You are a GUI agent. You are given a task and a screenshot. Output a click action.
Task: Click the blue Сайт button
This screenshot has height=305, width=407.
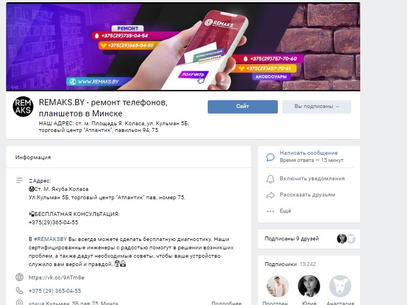pyautogui.click(x=242, y=107)
